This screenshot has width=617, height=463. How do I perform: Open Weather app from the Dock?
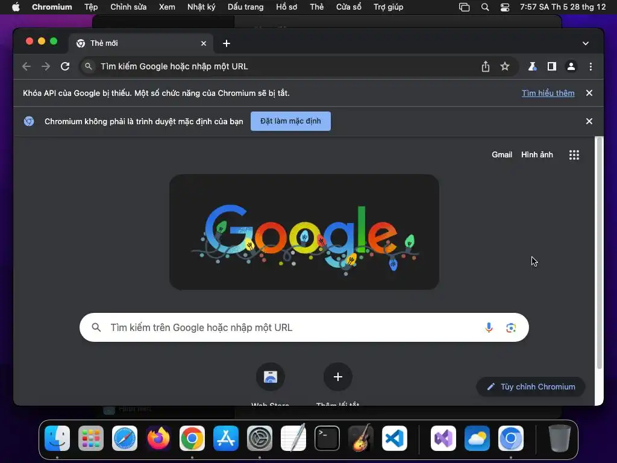point(477,438)
